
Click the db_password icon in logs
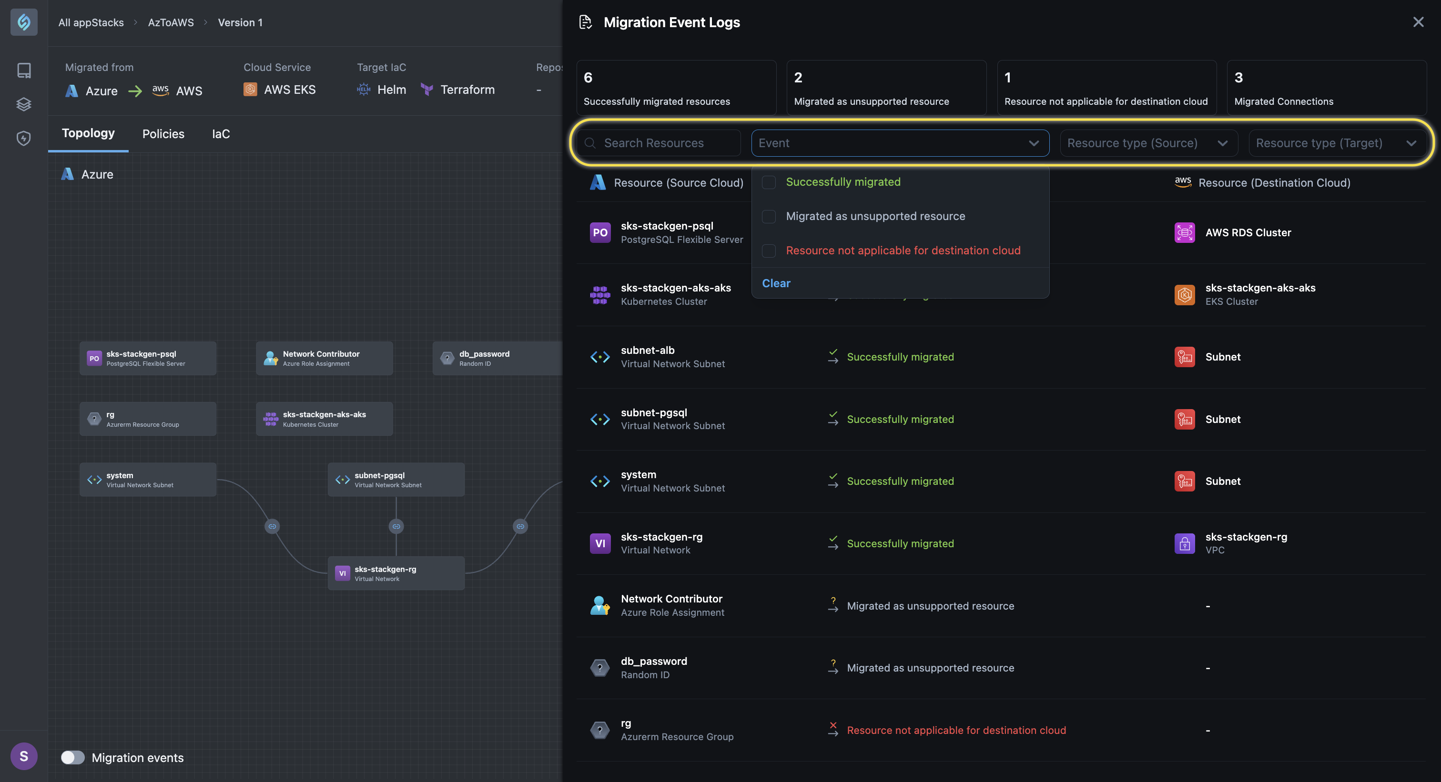point(599,667)
